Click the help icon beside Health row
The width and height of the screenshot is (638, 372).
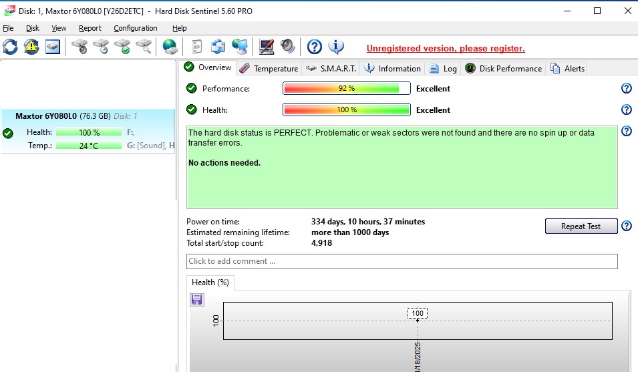point(627,110)
